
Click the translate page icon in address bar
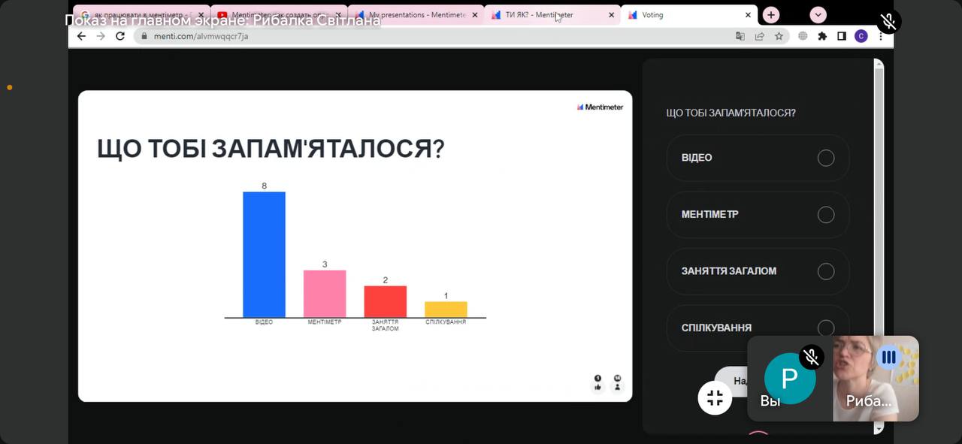pyautogui.click(x=740, y=36)
